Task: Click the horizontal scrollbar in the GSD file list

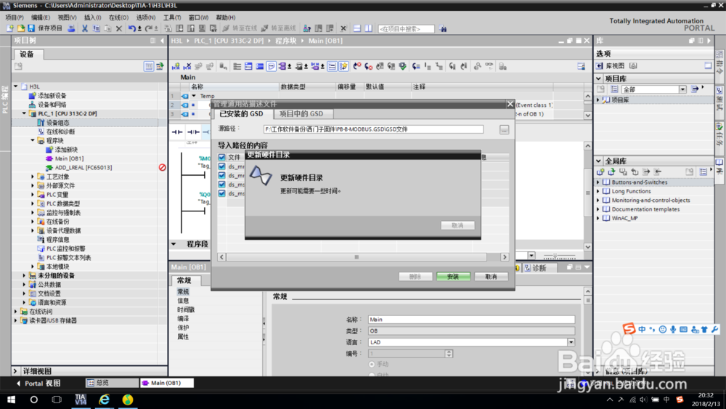Action: [x=356, y=257]
